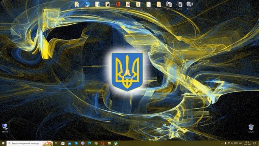
Task: Open the notification action center
Action: point(255,143)
